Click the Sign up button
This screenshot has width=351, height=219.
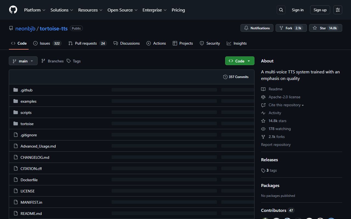pyautogui.click(x=320, y=10)
